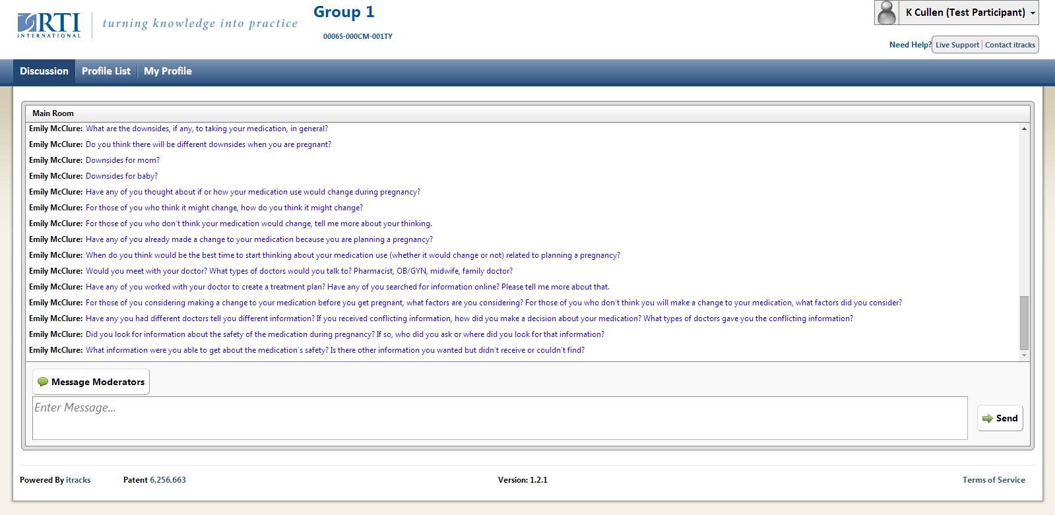Click message 'When do you think would be the best time'
This screenshot has height=515, width=1055.
[353, 255]
